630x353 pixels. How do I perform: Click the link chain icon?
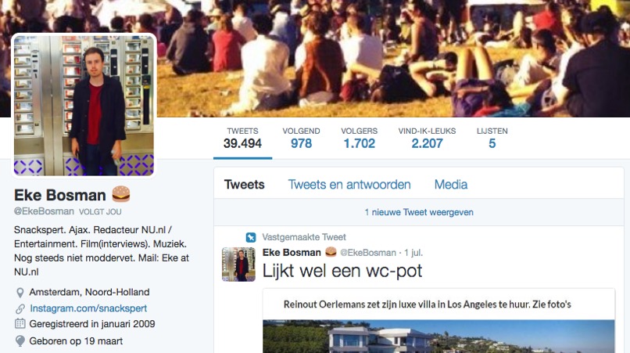pos(20,308)
